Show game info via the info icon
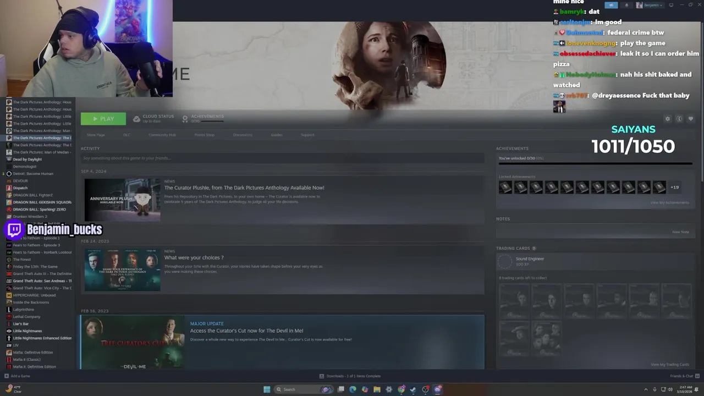The image size is (704, 396). click(679, 119)
